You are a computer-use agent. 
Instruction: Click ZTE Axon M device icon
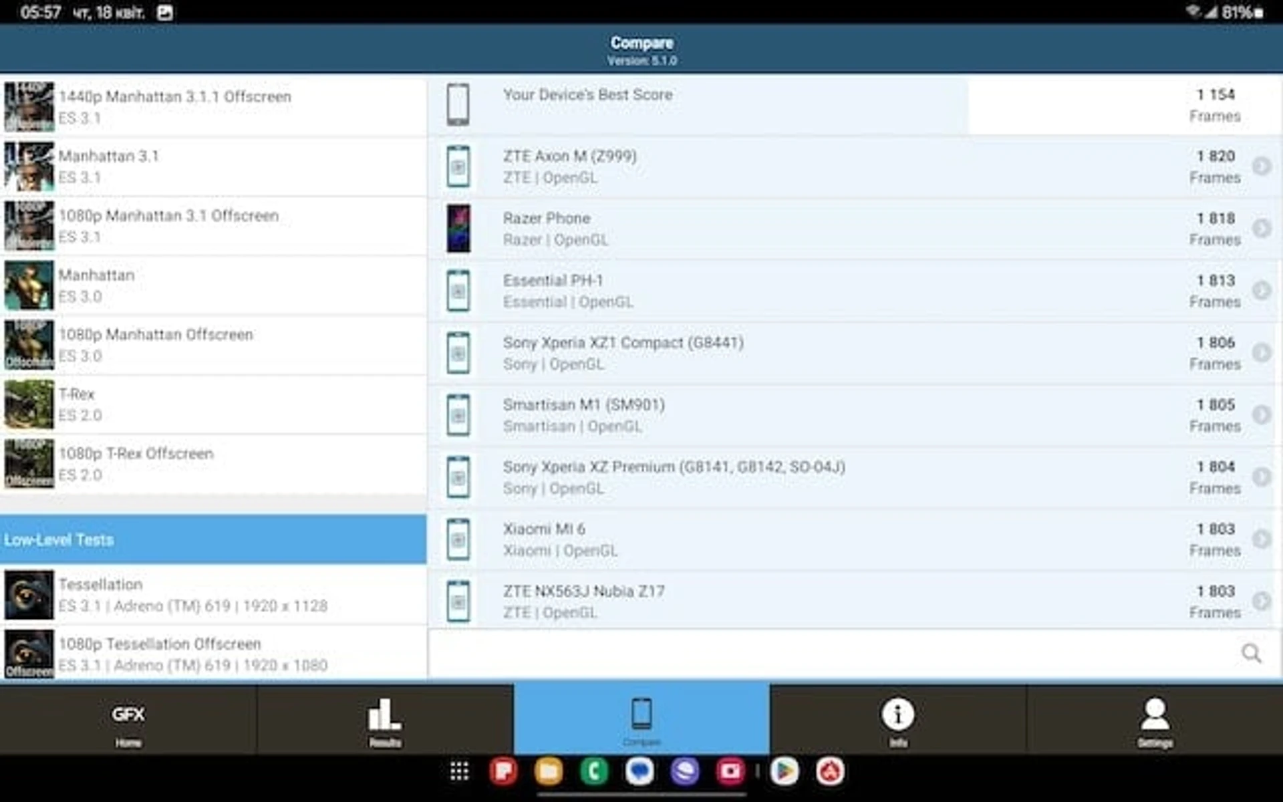[x=458, y=166]
